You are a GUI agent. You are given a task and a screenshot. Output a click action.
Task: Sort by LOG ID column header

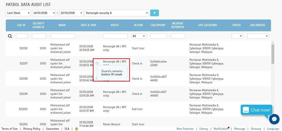click(21, 25)
